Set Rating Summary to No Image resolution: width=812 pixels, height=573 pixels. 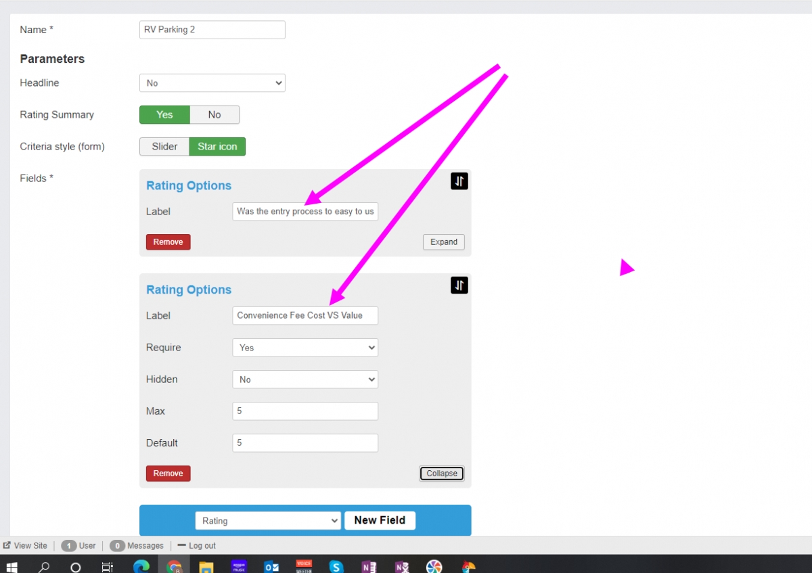pyautogui.click(x=215, y=115)
